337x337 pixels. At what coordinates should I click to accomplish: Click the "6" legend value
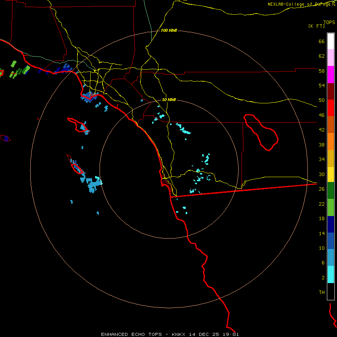pyautogui.click(x=323, y=263)
